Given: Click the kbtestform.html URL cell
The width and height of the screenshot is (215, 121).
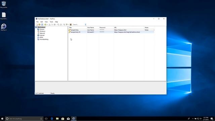Looking at the screenshot, I should (x=127, y=32).
